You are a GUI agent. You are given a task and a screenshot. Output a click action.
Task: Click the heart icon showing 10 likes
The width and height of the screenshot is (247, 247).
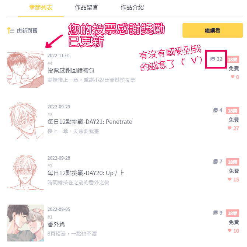(230, 230)
